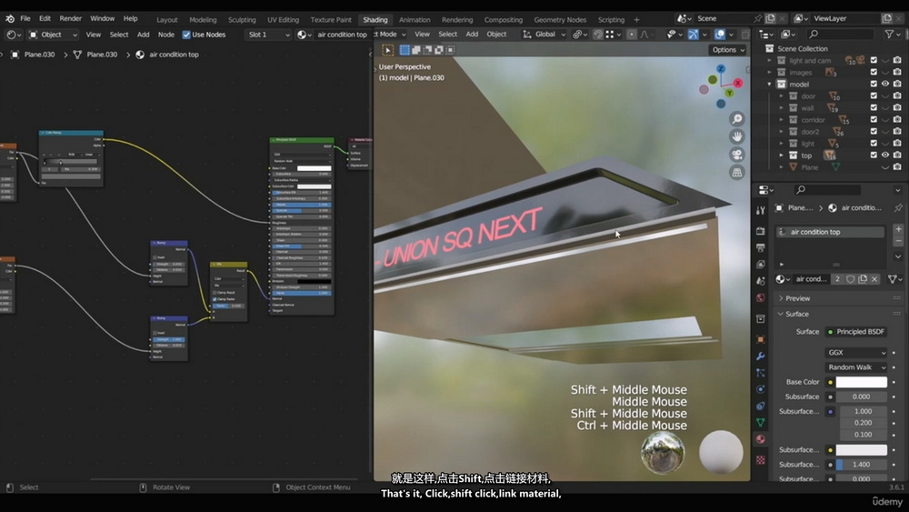Expand the 'door2' collection
Screen dimensions: 909x512
point(781,132)
